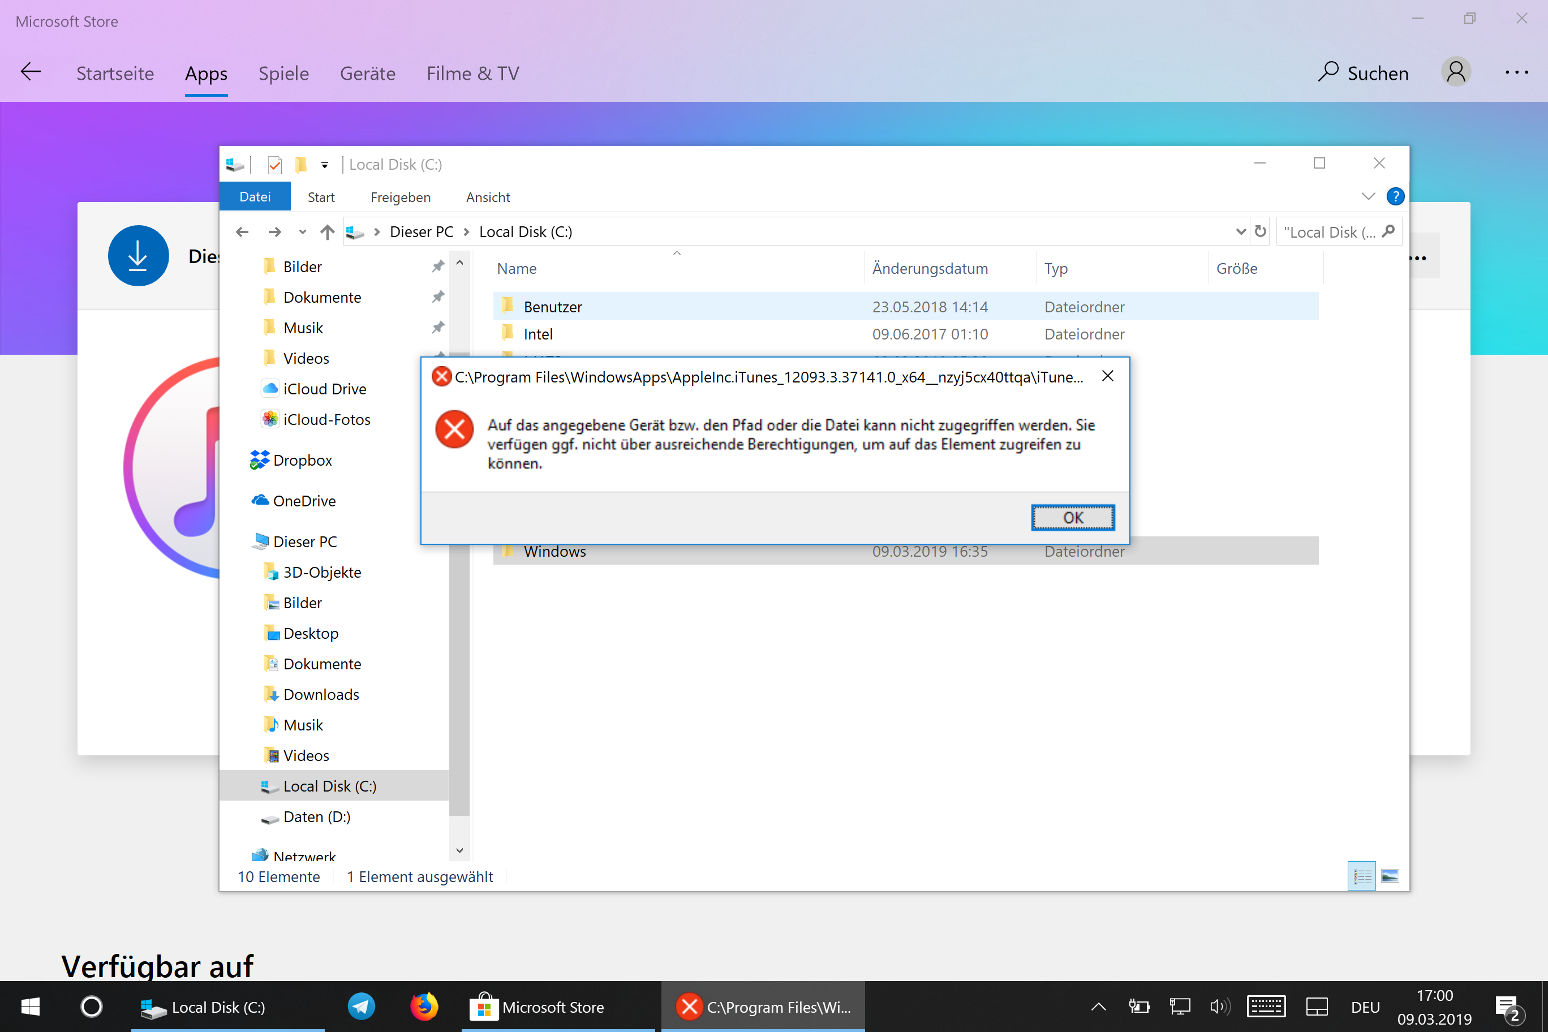Click Local Disk (C:) in the breadcrumb
The image size is (1548, 1032).
pos(525,231)
